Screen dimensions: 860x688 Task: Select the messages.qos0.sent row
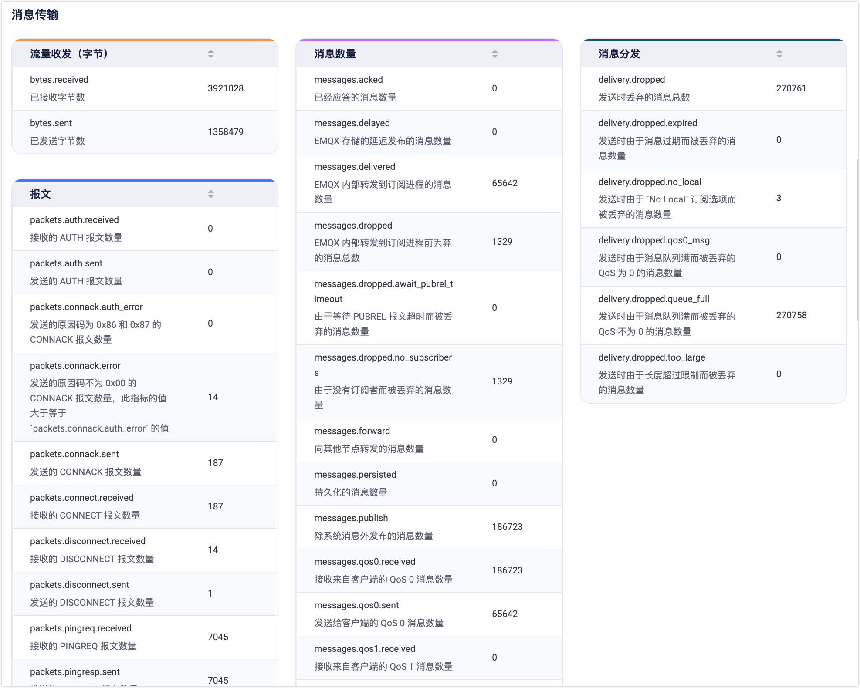click(429, 614)
